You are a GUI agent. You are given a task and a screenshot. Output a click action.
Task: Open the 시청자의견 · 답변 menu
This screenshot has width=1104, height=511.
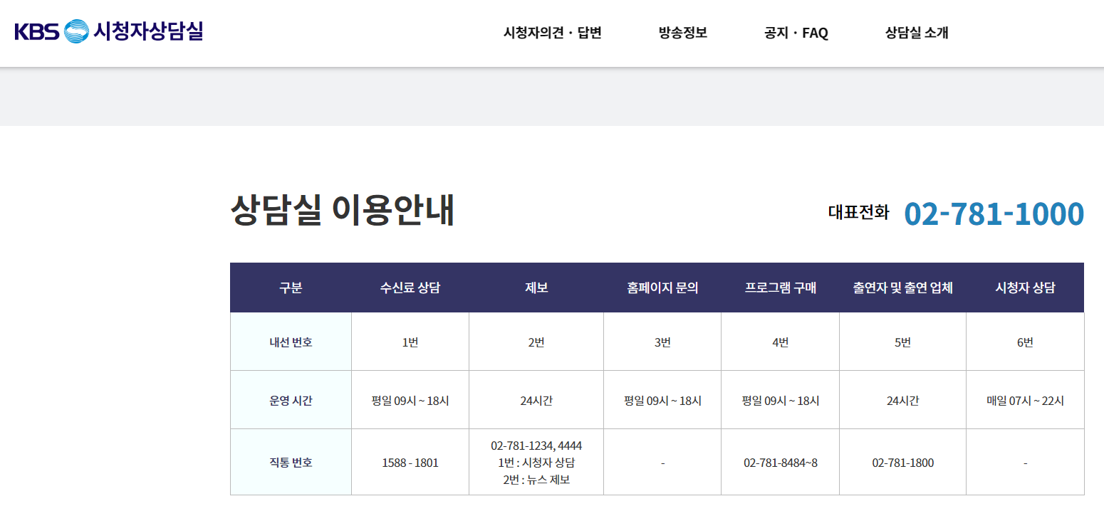click(553, 33)
